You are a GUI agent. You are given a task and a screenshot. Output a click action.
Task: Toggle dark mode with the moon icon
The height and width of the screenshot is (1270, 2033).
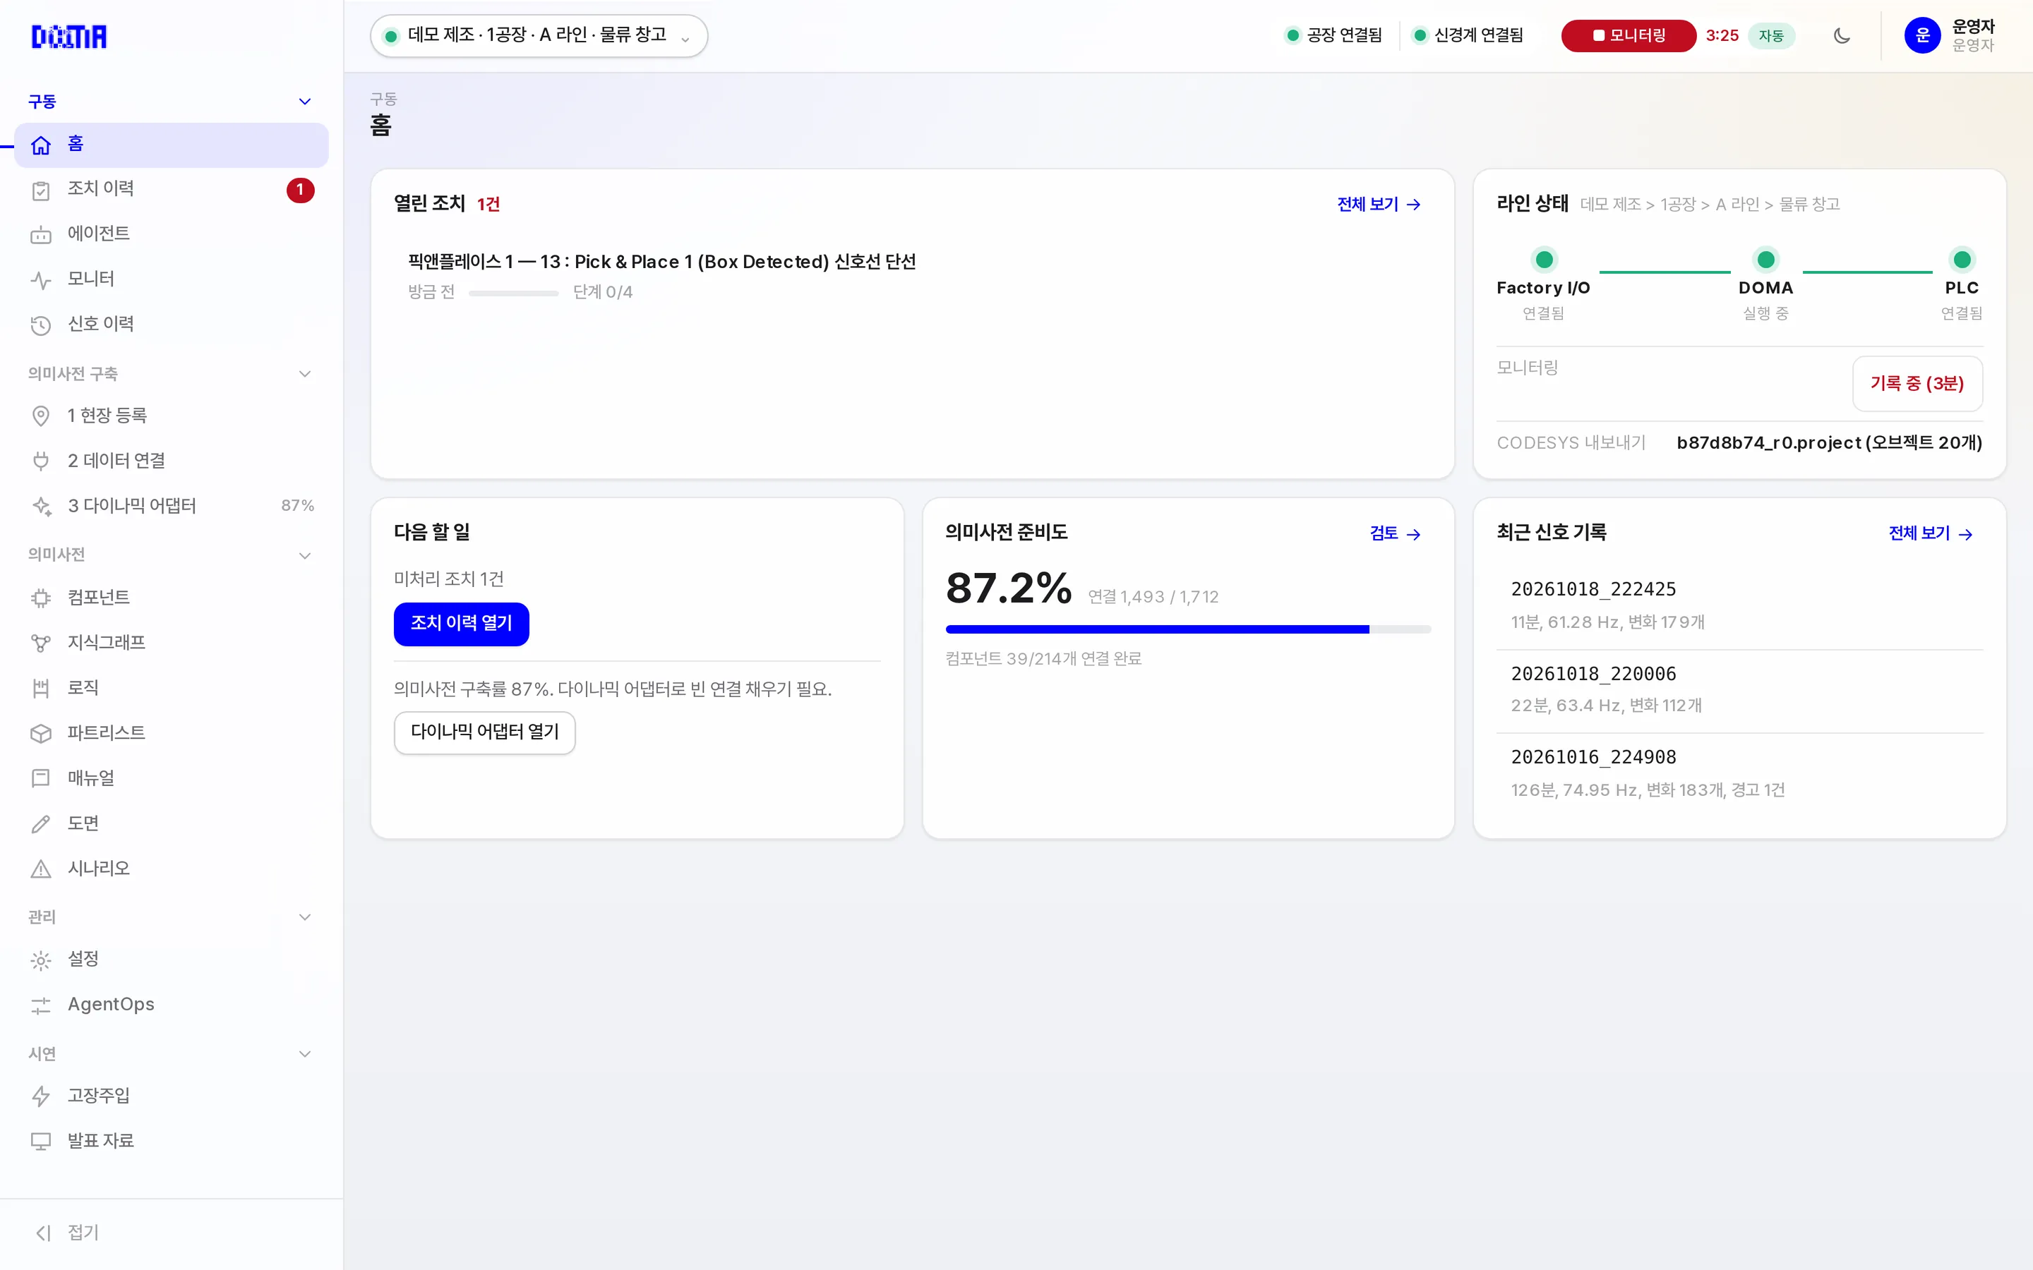1842,35
